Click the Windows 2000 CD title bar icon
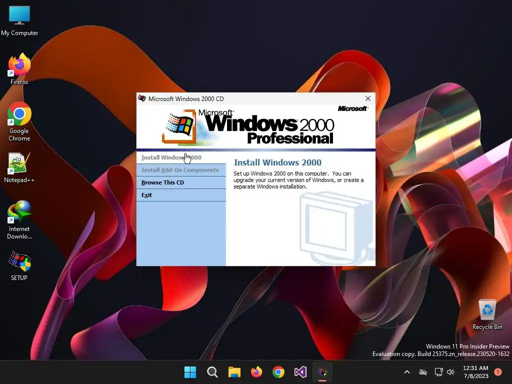Screen dimensions: 512x384 click(142, 98)
